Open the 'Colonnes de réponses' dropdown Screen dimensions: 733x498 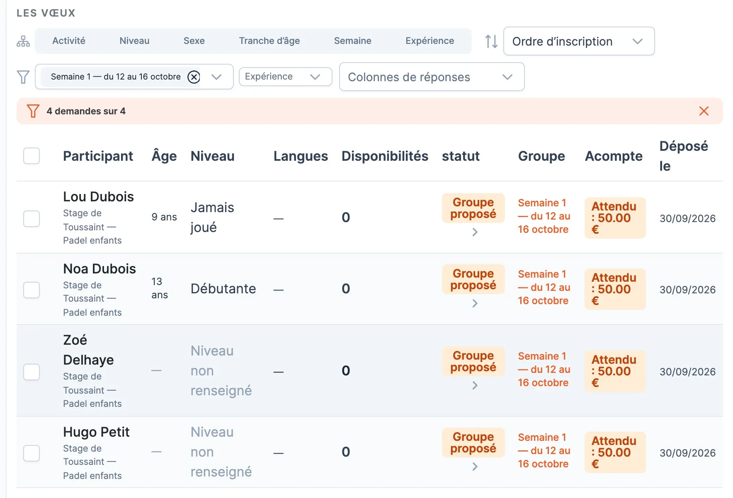click(432, 77)
